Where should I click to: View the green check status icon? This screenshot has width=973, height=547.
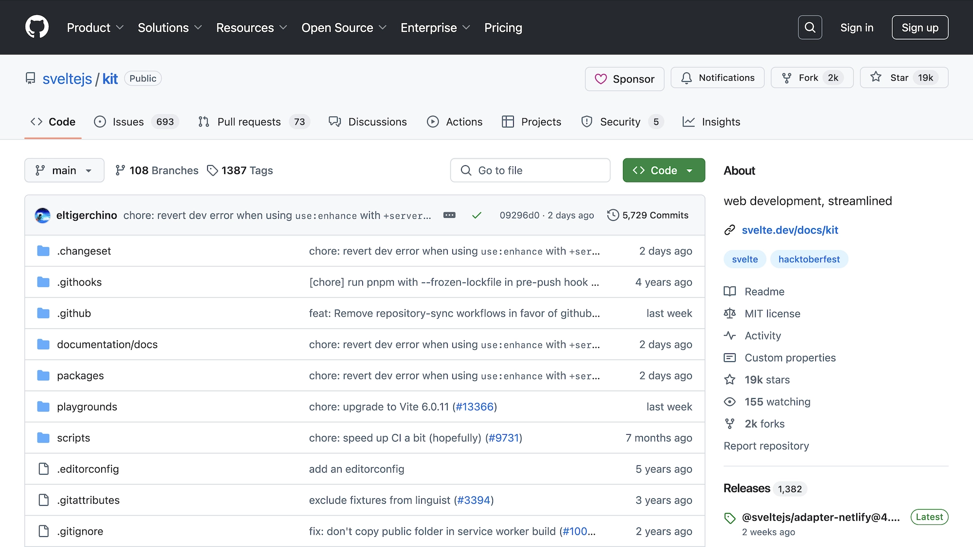coord(477,215)
